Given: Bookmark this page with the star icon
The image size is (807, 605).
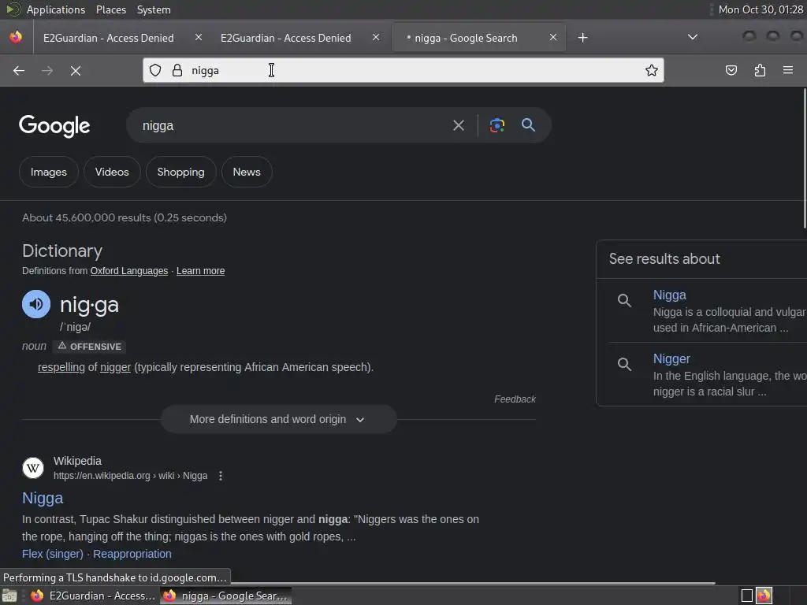Looking at the screenshot, I should [652, 70].
